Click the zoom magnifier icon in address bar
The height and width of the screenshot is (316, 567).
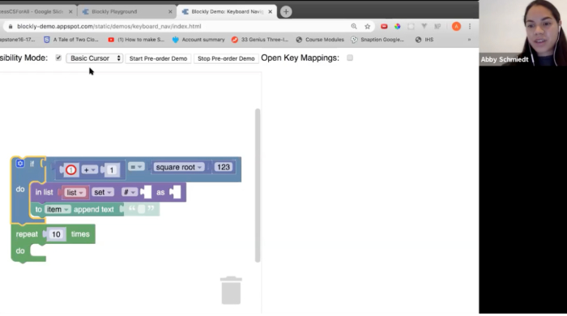354,27
